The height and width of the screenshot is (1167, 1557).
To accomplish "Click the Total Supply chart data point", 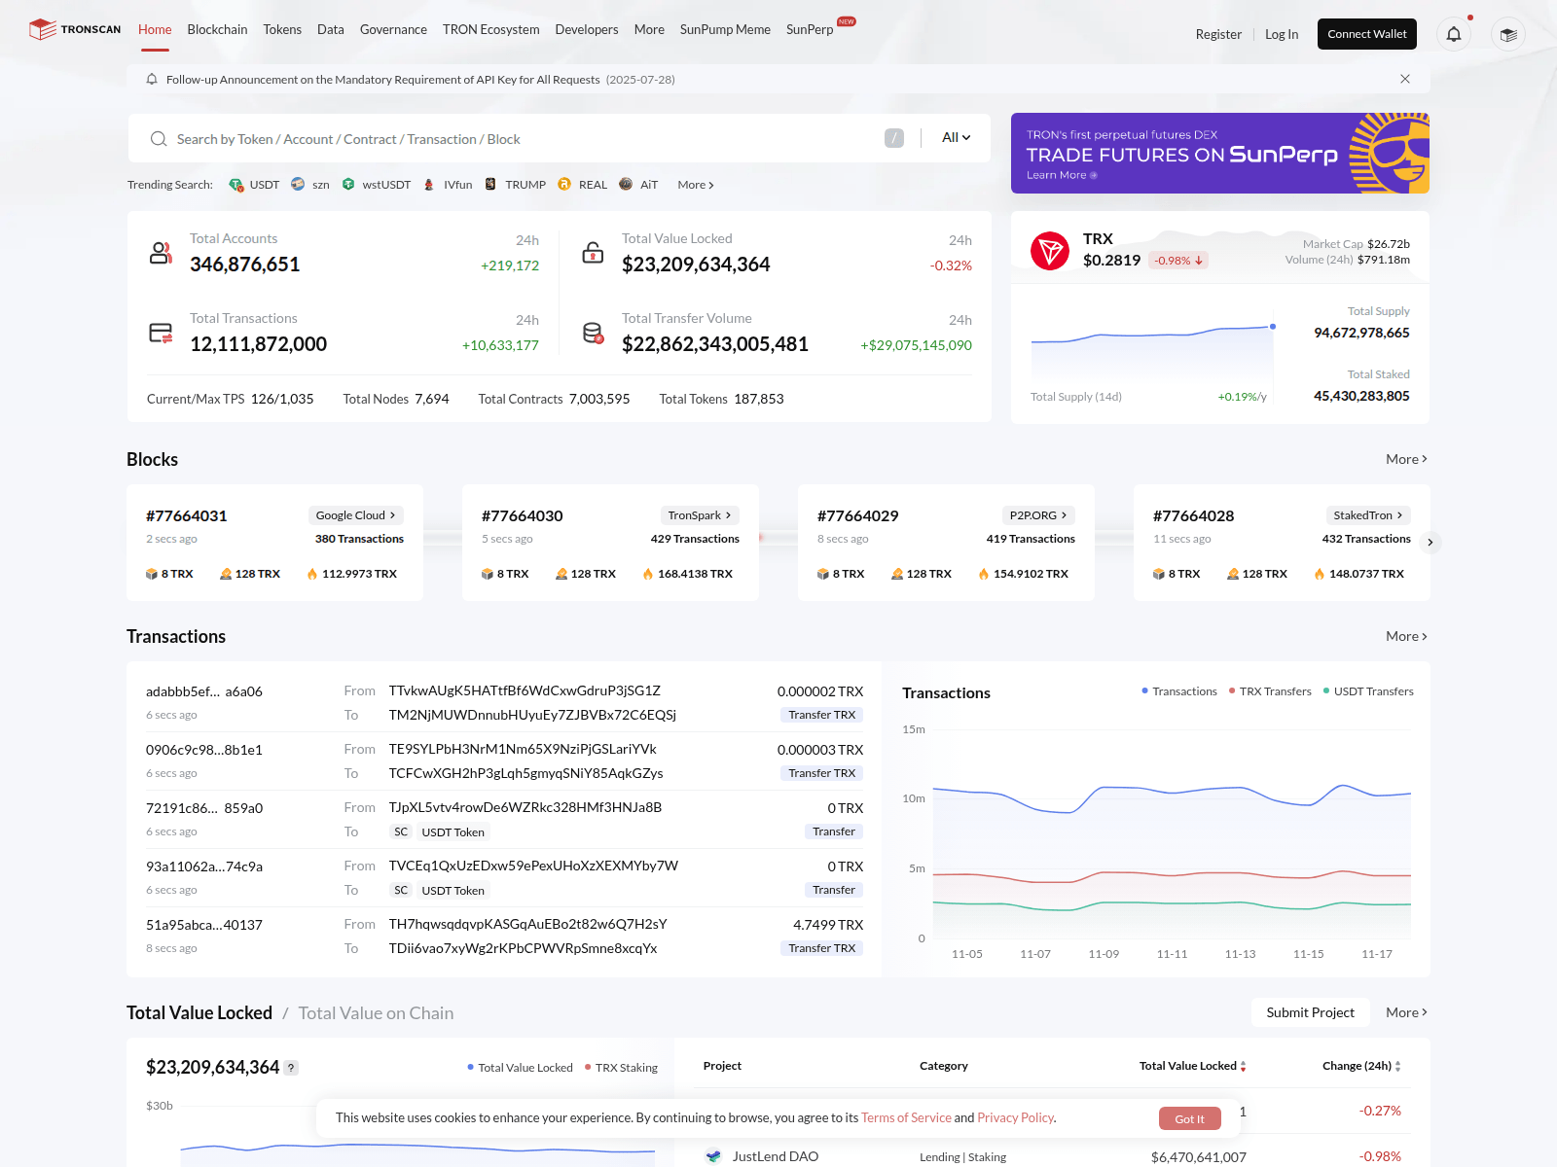I will 1273,327.
